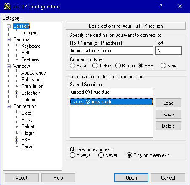Load the selected saved session

(168, 103)
